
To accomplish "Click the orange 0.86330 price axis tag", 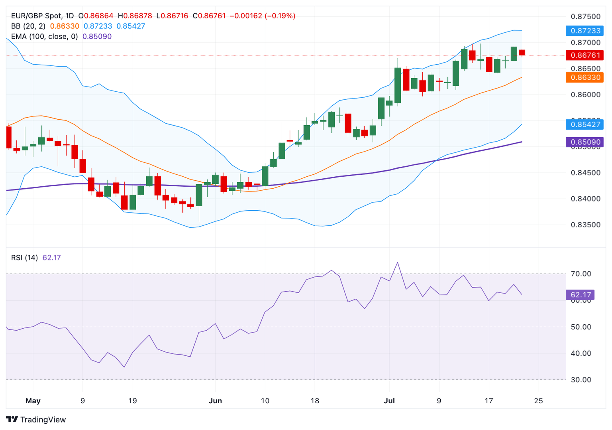I will [x=585, y=77].
